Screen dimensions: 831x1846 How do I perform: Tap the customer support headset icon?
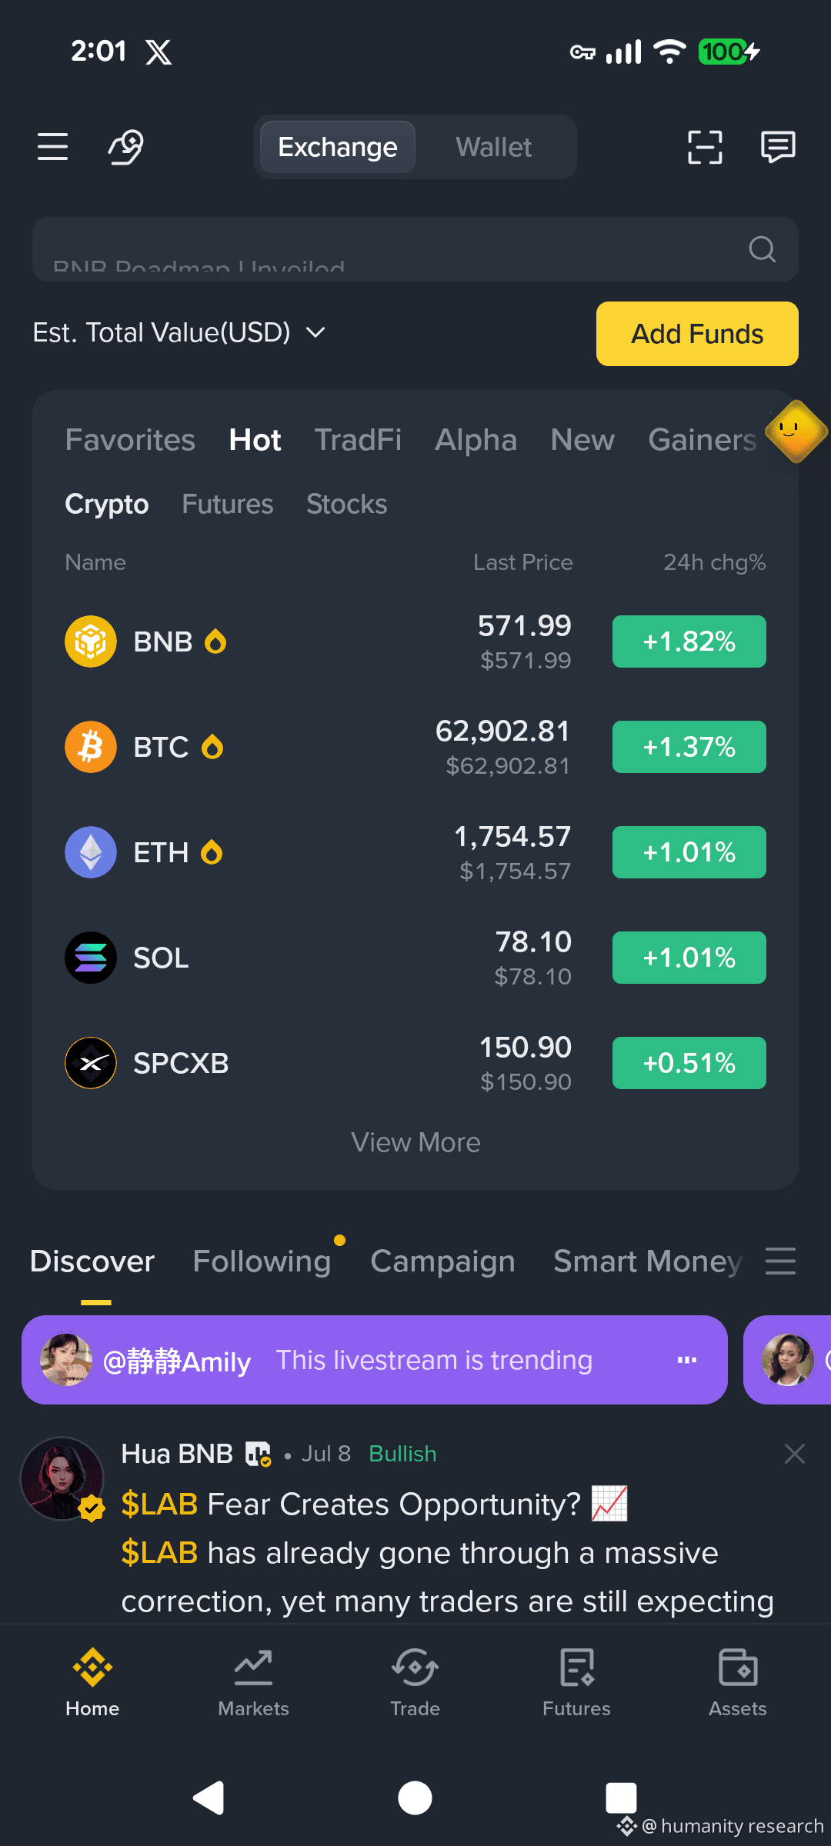pyautogui.click(x=126, y=146)
